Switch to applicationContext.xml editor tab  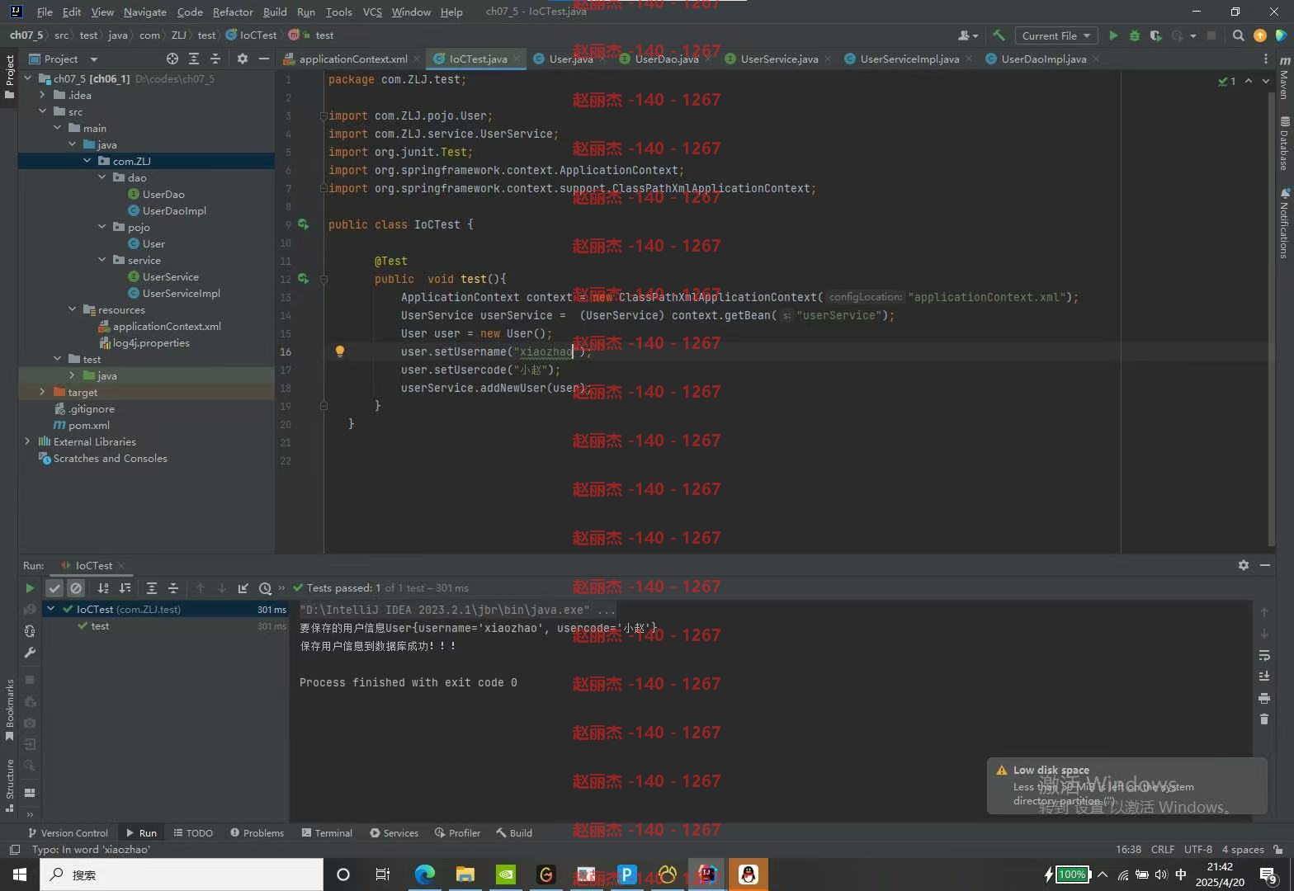352,59
